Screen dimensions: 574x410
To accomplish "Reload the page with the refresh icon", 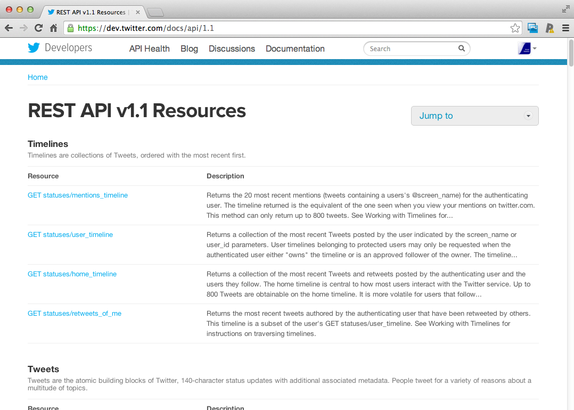I will point(38,28).
